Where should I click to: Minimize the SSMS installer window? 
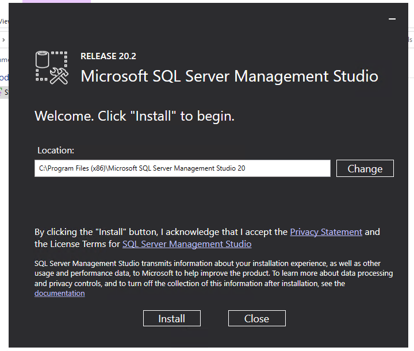click(392, 19)
